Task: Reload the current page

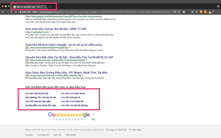Action: click(x=11, y=12)
